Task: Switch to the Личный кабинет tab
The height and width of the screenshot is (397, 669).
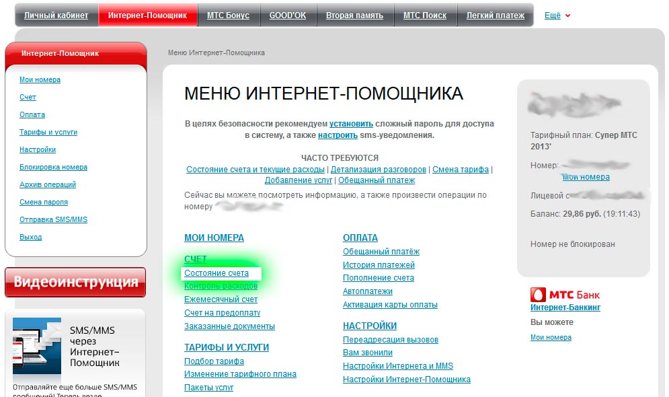Action: 56,15
